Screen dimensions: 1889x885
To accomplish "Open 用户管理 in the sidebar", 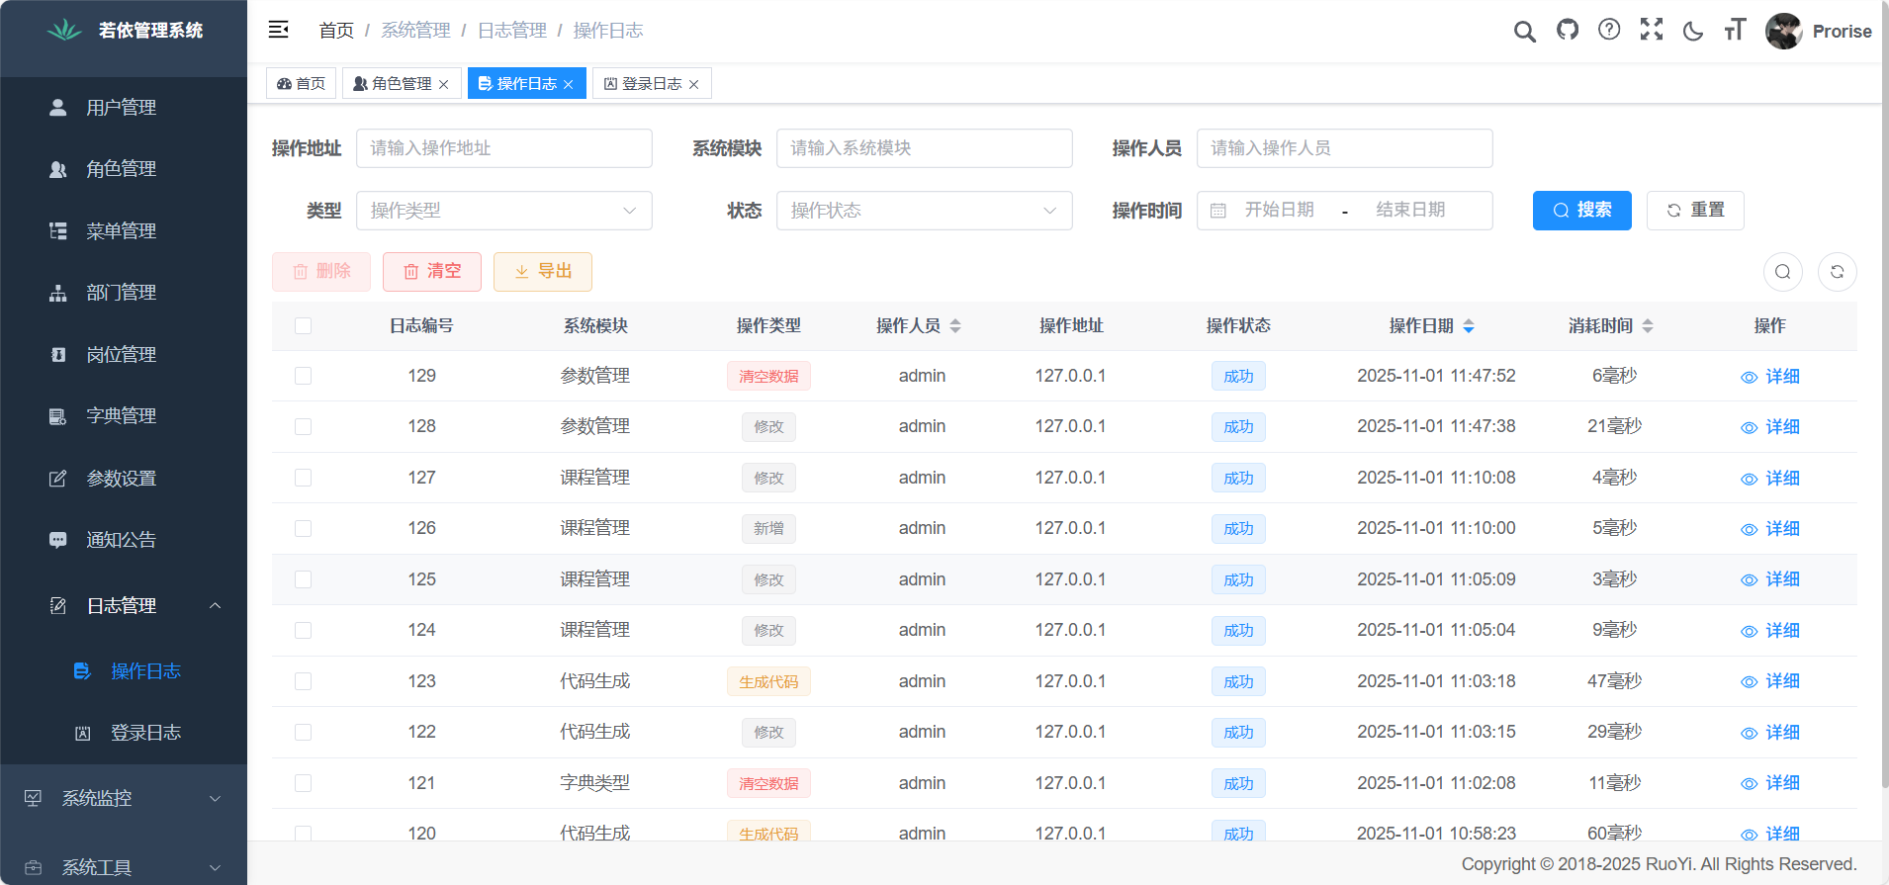I will (121, 107).
